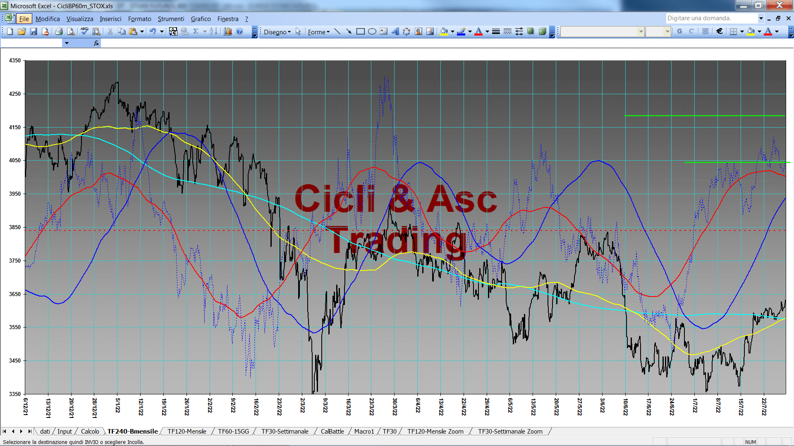The height and width of the screenshot is (446, 794).
Task: Switch to the CalBattle sheet tab
Action: coord(332,432)
